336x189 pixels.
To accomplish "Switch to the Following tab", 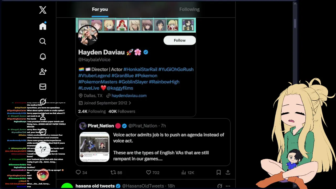I will point(190,9).
